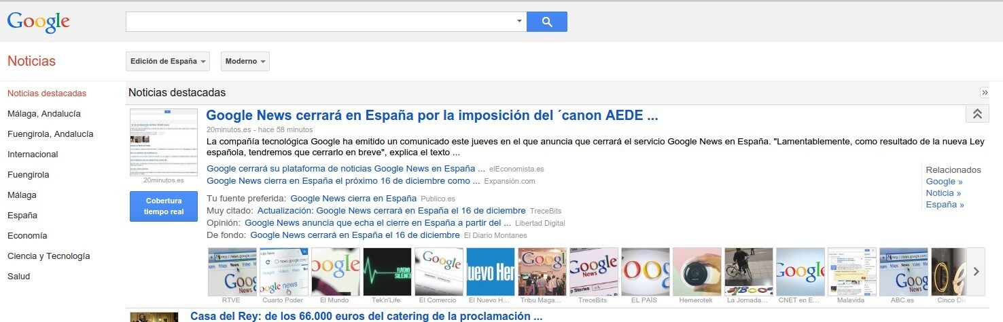The height and width of the screenshot is (322, 1003).
Task: Click the Noticias heading link
Action: [31, 61]
